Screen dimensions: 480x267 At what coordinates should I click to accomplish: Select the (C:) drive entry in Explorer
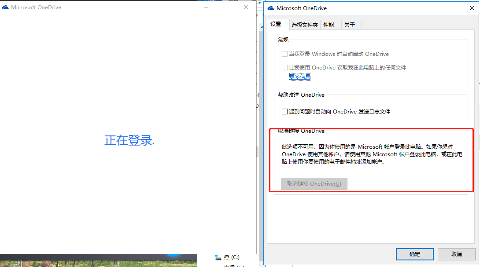pos(232,257)
